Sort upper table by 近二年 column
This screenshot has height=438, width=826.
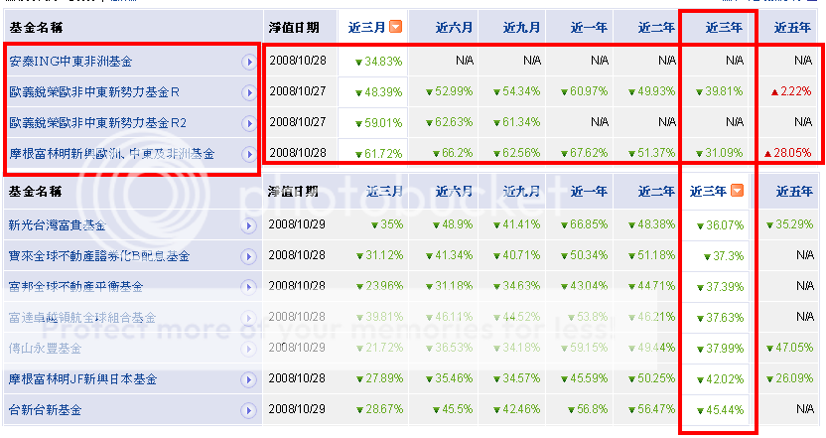pos(656,26)
